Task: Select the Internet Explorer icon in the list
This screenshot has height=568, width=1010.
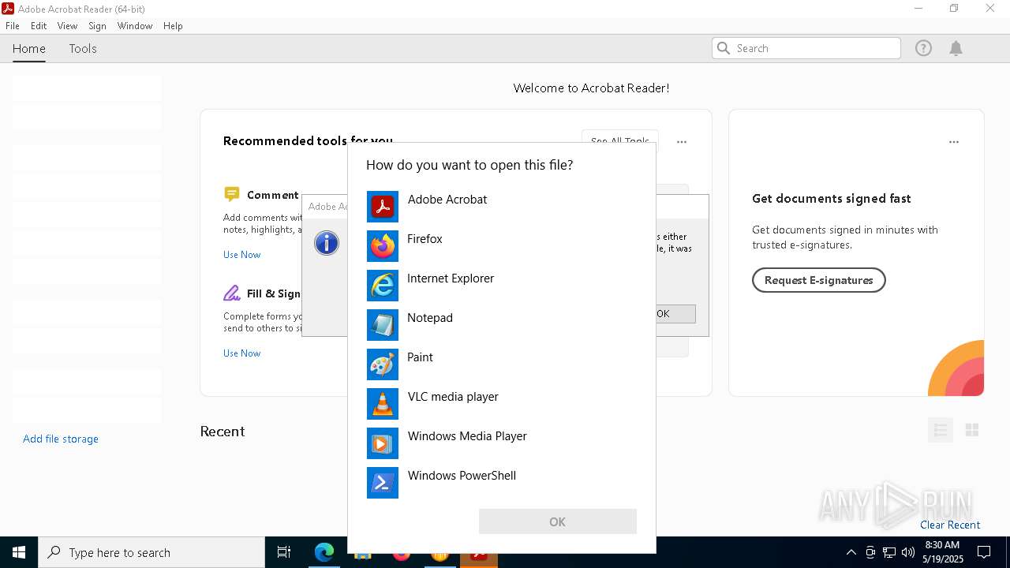Action: [383, 286]
